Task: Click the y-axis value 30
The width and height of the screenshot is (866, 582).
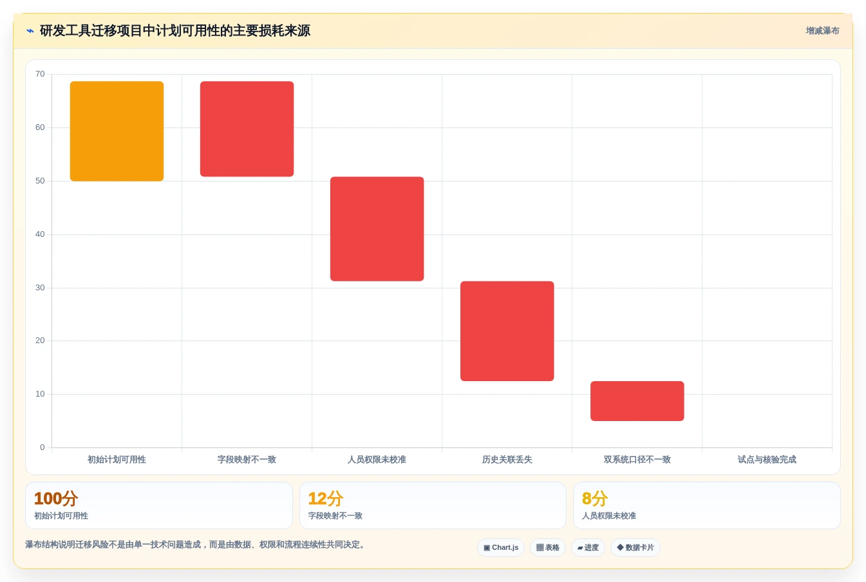Action: (40, 288)
